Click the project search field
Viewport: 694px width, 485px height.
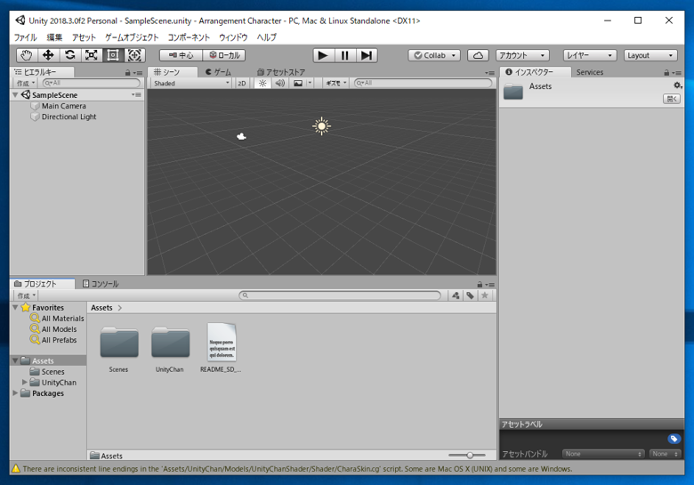(340, 295)
